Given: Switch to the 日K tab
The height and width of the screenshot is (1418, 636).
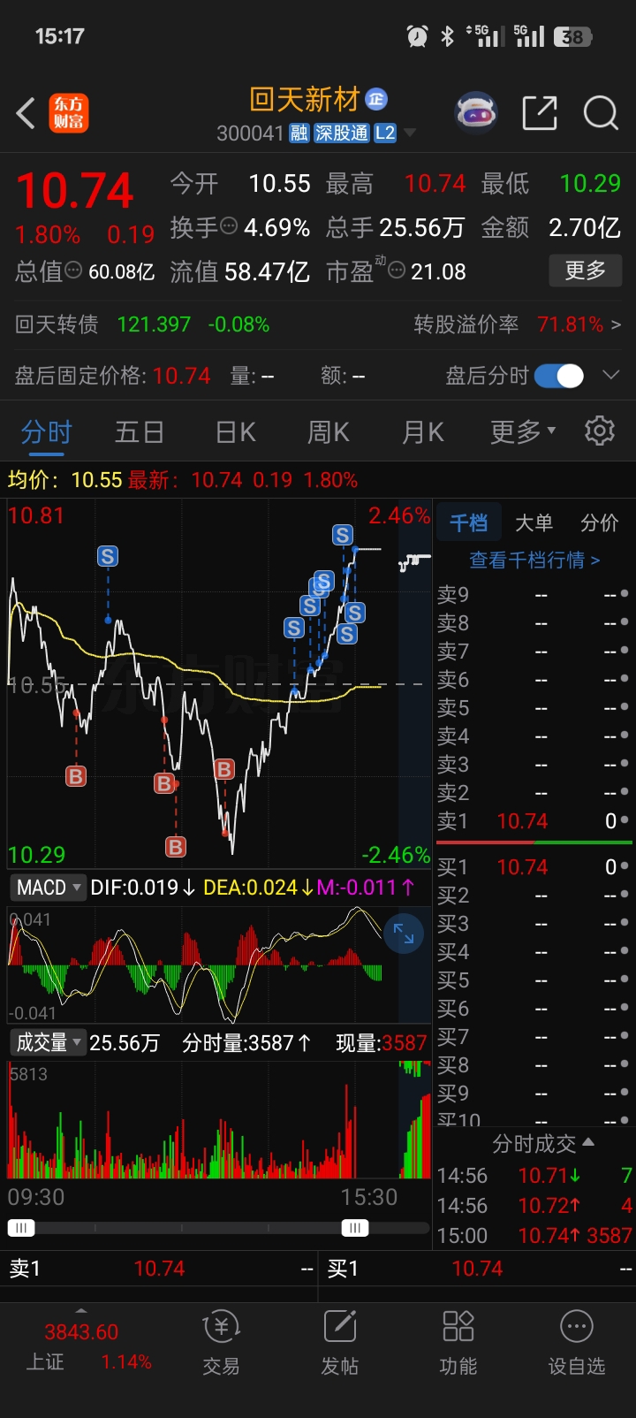Looking at the screenshot, I should point(235,431).
